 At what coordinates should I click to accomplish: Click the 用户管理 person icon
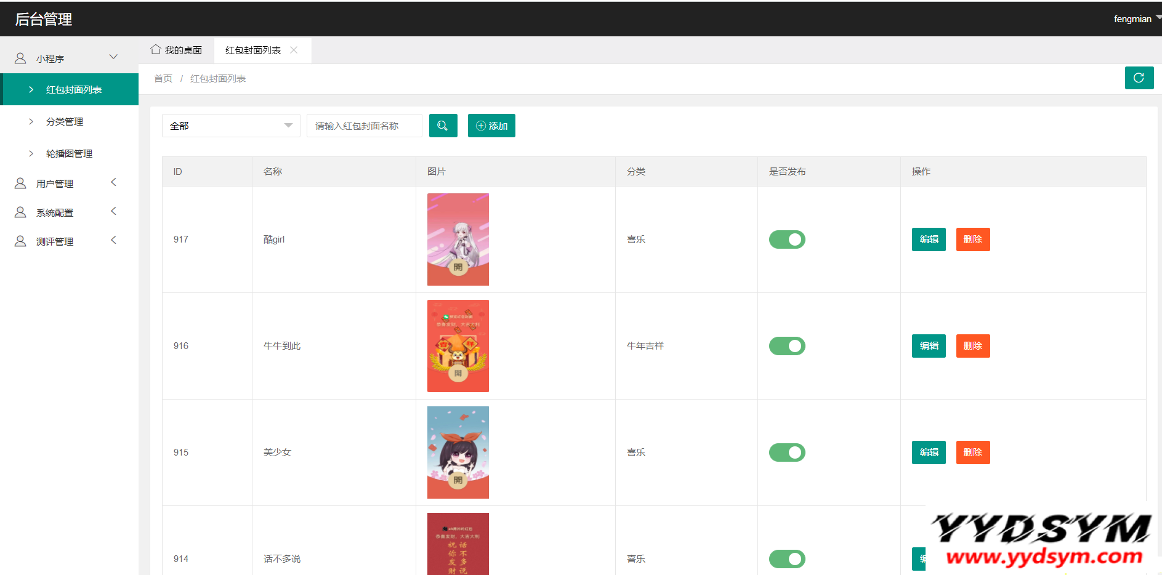click(20, 183)
